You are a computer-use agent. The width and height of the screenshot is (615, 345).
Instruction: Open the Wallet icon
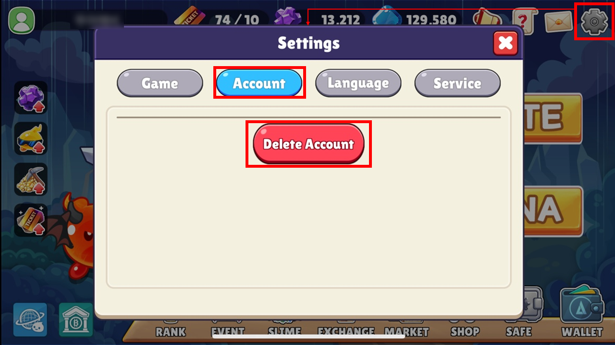(x=582, y=311)
